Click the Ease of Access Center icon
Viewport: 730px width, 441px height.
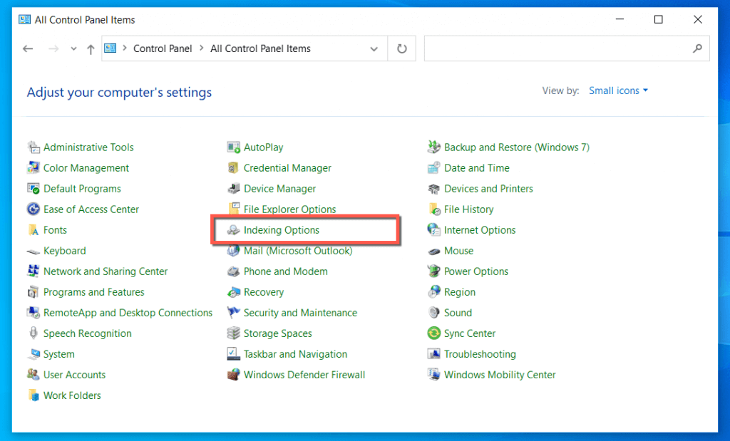[33, 209]
